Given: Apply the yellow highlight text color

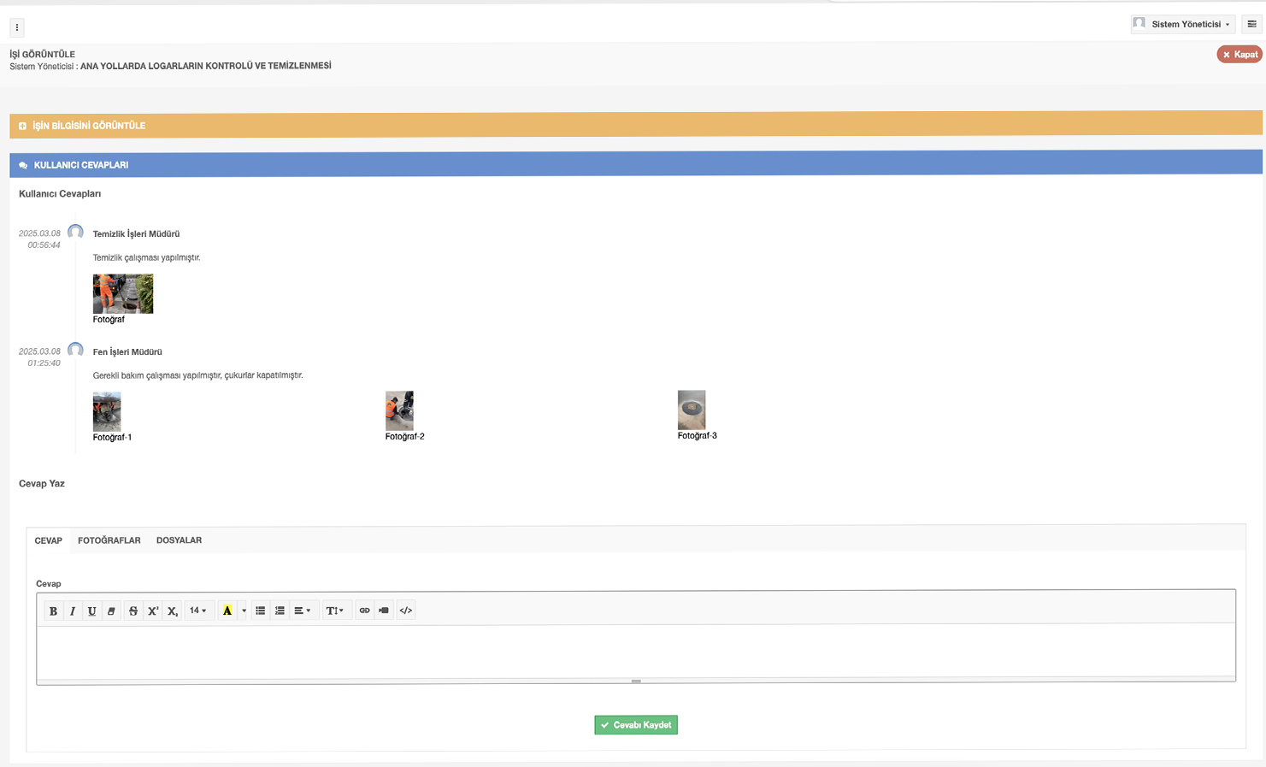Looking at the screenshot, I should 227,611.
